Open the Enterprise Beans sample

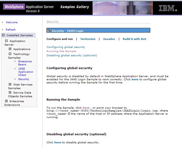(x=25, y=63)
